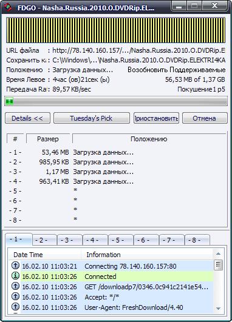Collapse details with the Details << button
232x322 pixels.
pyautogui.click(x=27, y=118)
